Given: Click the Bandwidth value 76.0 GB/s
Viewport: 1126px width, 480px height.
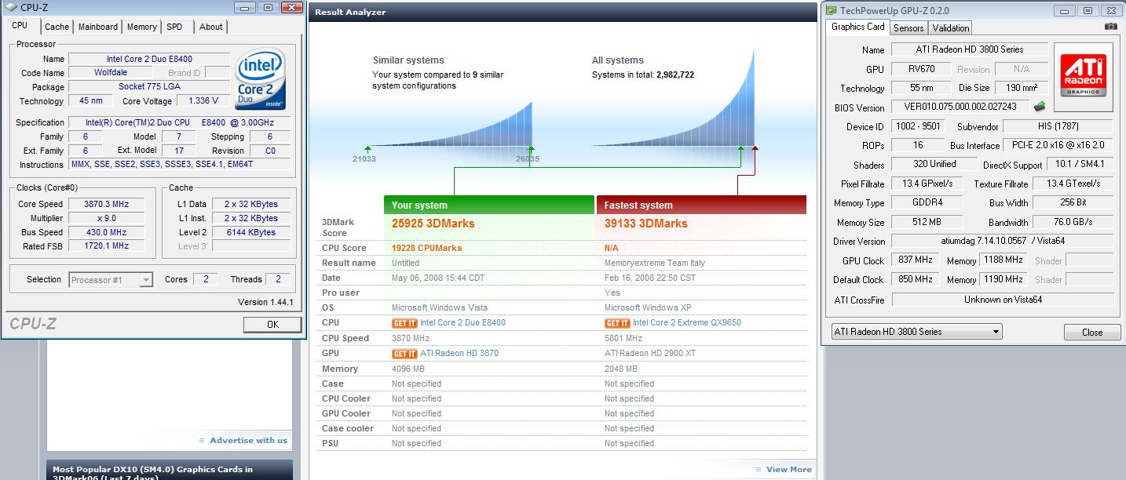Looking at the screenshot, I should coord(1073,222).
